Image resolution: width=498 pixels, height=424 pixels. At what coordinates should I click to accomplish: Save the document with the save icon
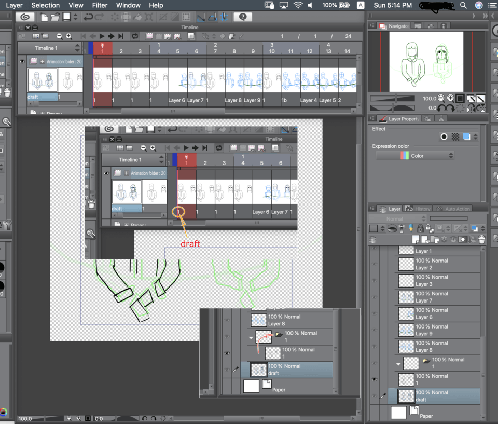click(66, 17)
